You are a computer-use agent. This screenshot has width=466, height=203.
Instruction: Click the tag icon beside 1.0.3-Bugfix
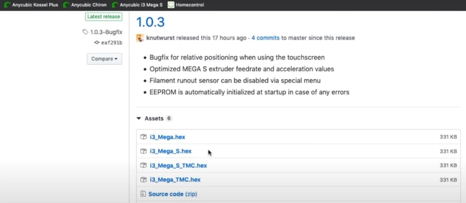click(85, 32)
